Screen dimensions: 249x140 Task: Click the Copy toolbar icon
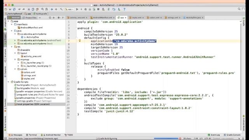coord(33,9)
